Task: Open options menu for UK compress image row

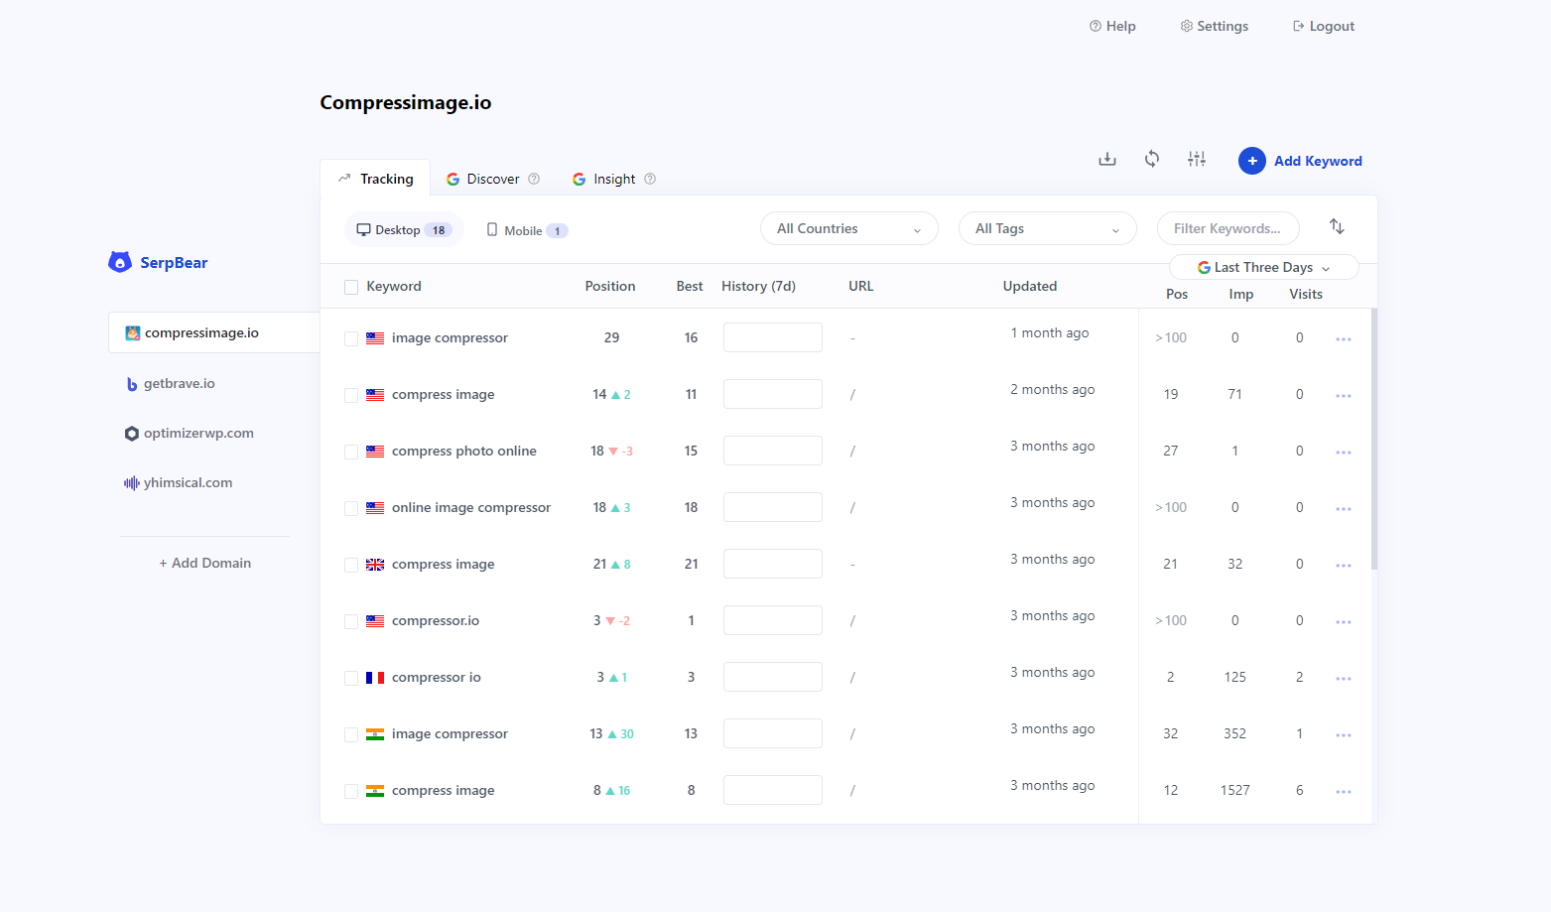Action: point(1344,566)
